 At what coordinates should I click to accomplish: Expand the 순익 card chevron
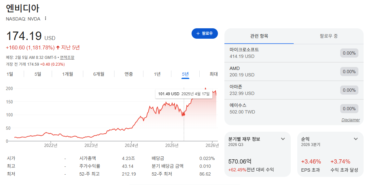point(355,139)
